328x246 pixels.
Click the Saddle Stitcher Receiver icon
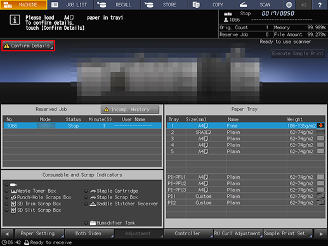coord(93,204)
